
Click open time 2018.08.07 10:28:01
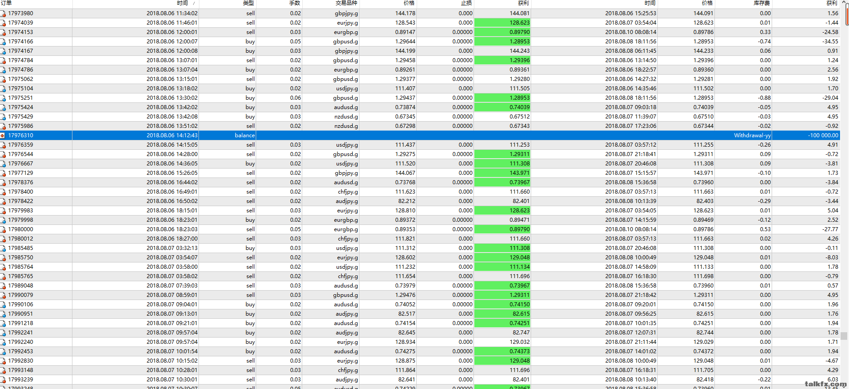tap(172, 370)
